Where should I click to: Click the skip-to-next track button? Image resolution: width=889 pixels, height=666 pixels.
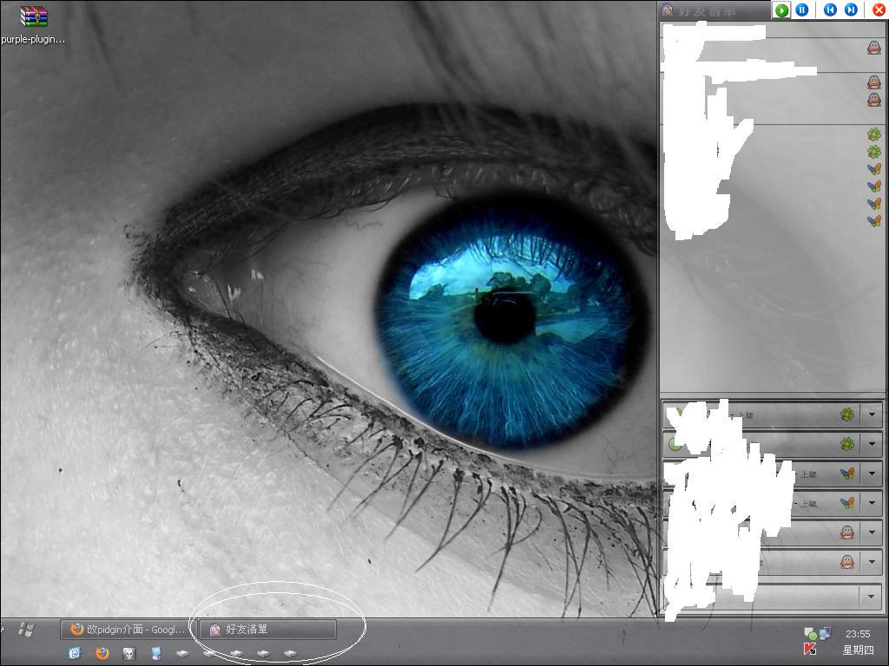coord(851,10)
